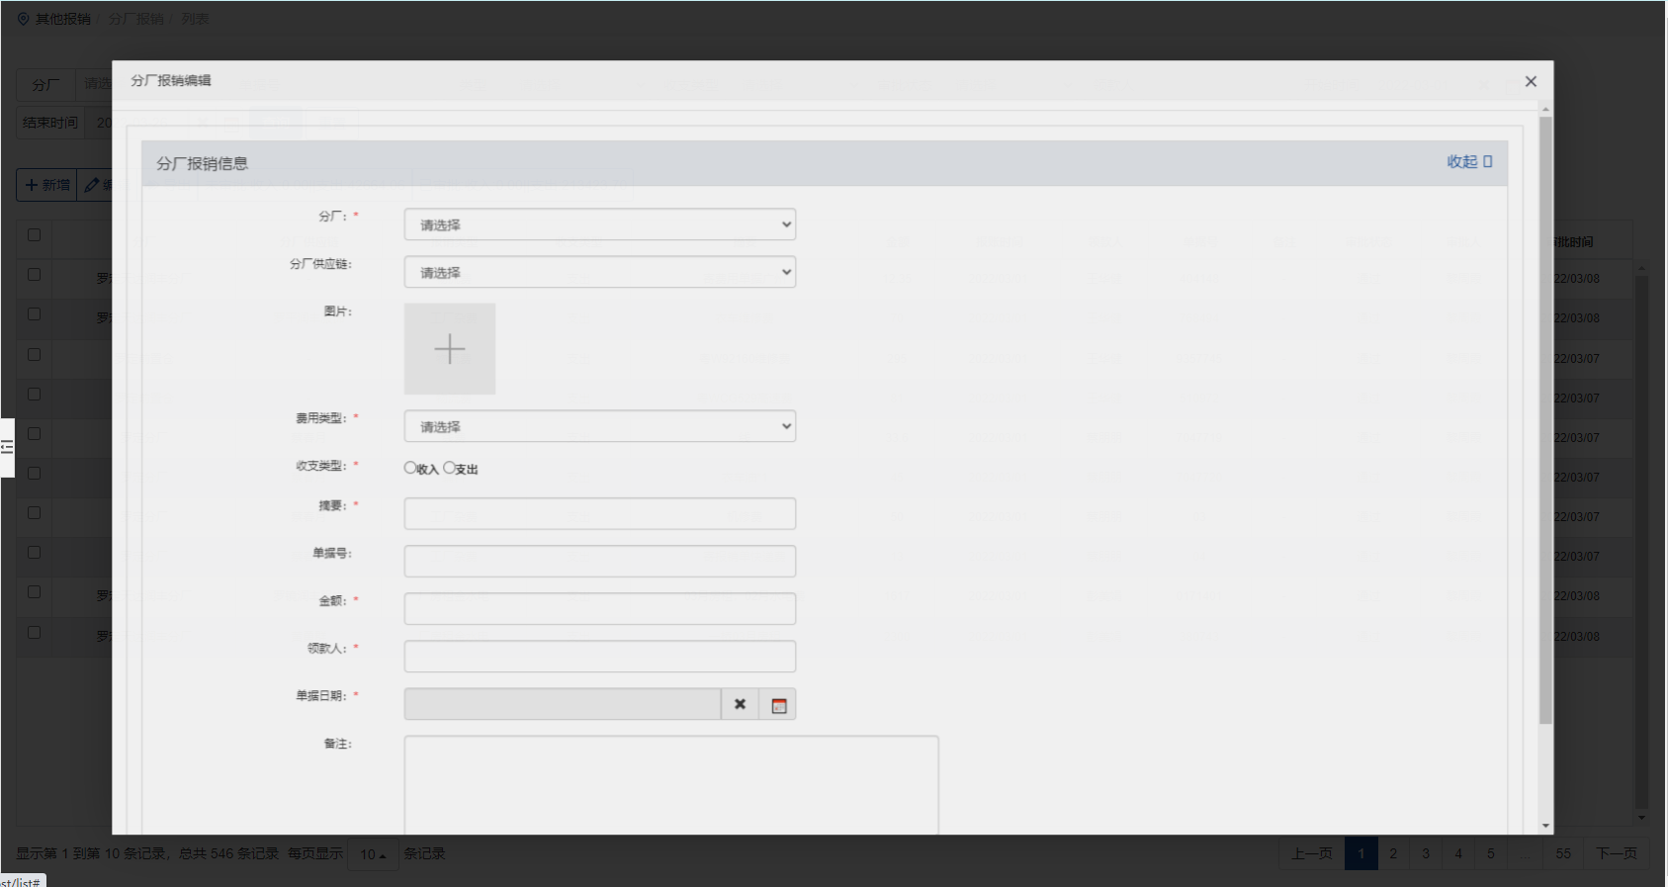Select the 收入 radio button
Viewport: 1668px width, 887px height.
(x=410, y=468)
